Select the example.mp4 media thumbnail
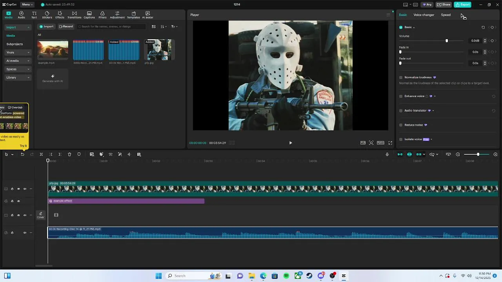 click(53, 50)
